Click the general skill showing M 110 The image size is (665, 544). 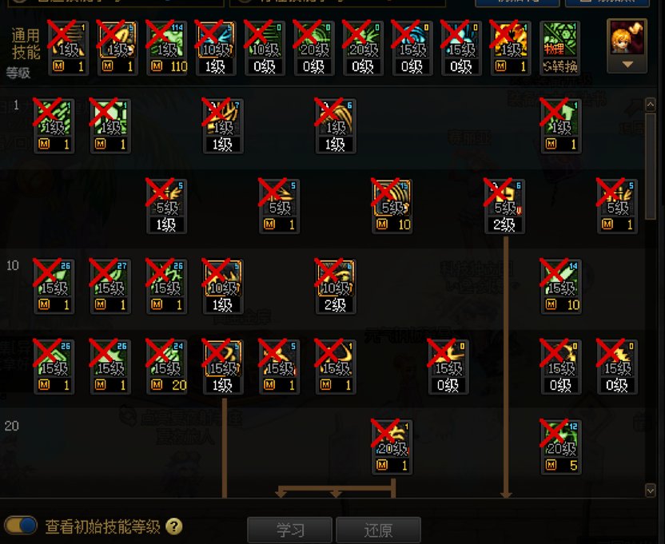click(167, 48)
